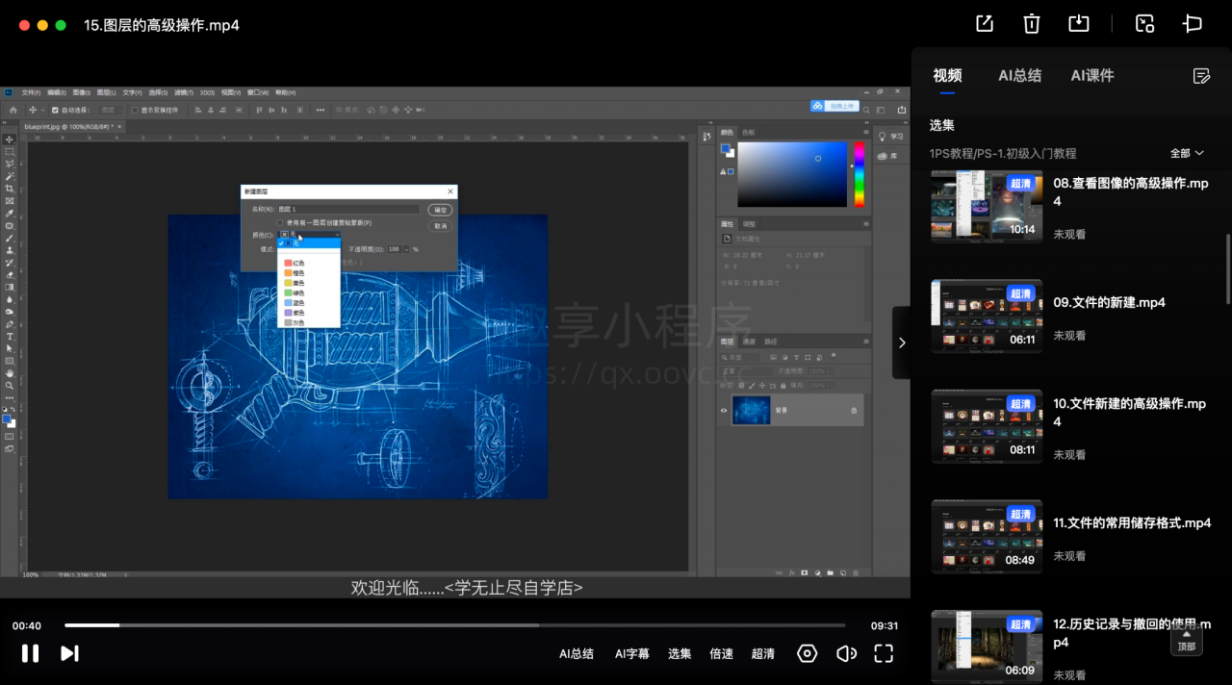Viewport: 1232px width, 685px height.
Task: Open Photoshop search magnifier icon
Action: 866,110
